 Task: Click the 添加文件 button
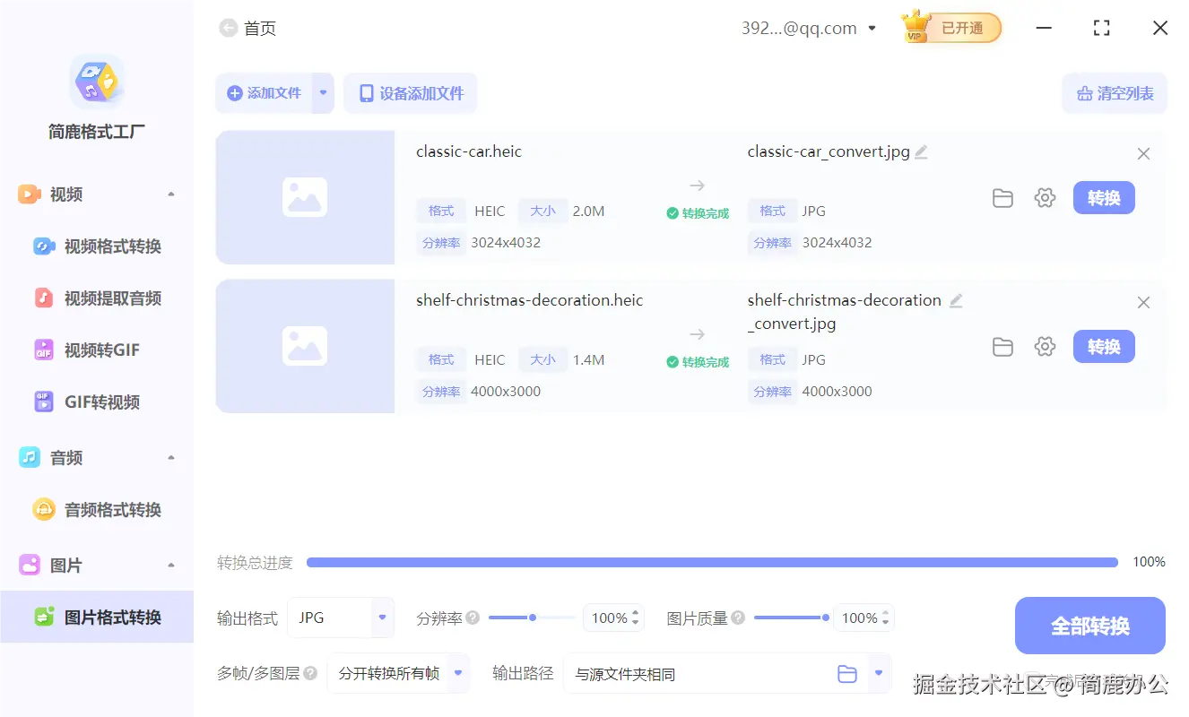click(264, 93)
